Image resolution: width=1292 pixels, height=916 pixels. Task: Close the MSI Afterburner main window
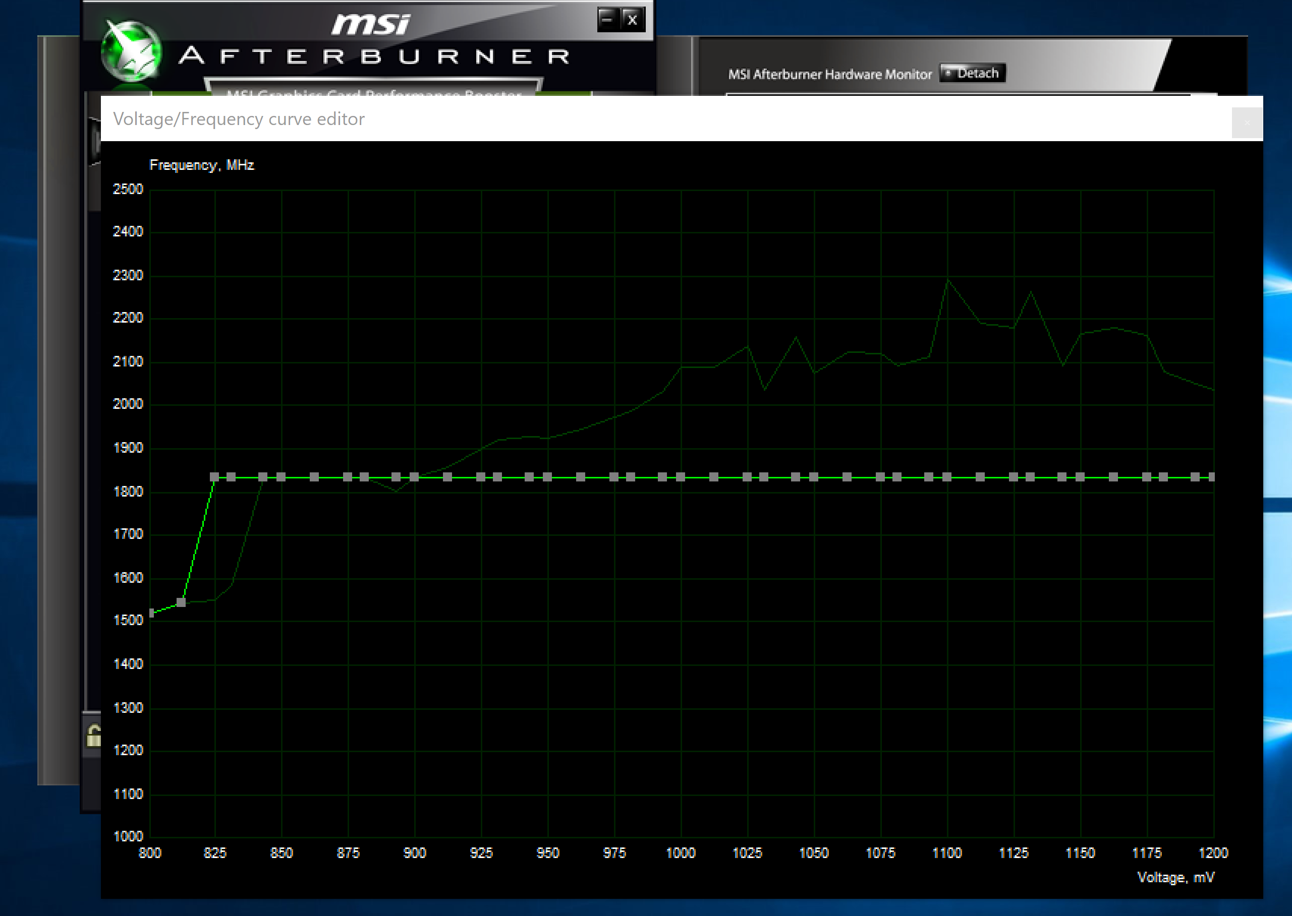click(x=633, y=20)
